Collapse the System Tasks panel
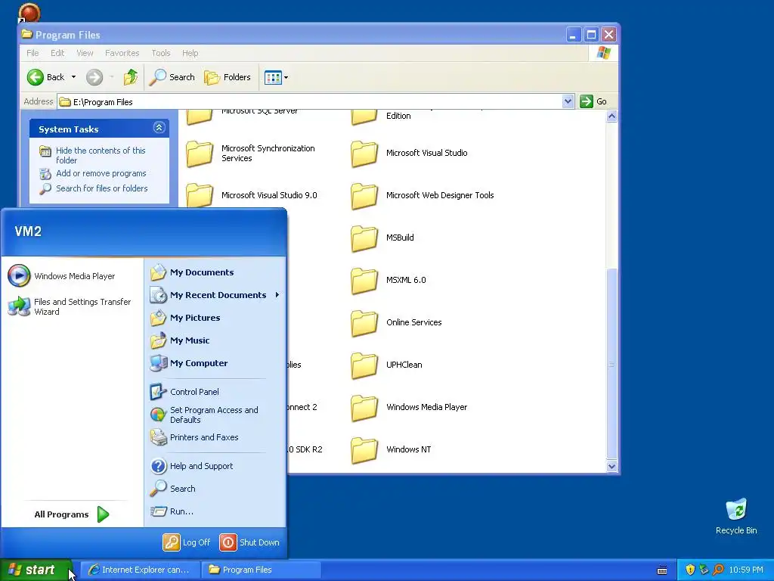The height and width of the screenshot is (581, 774). pos(159,128)
